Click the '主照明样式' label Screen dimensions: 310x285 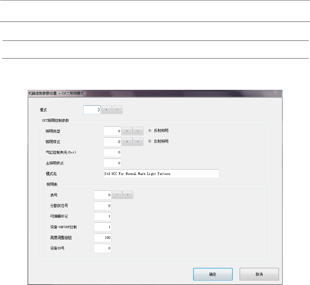coord(55,163)
